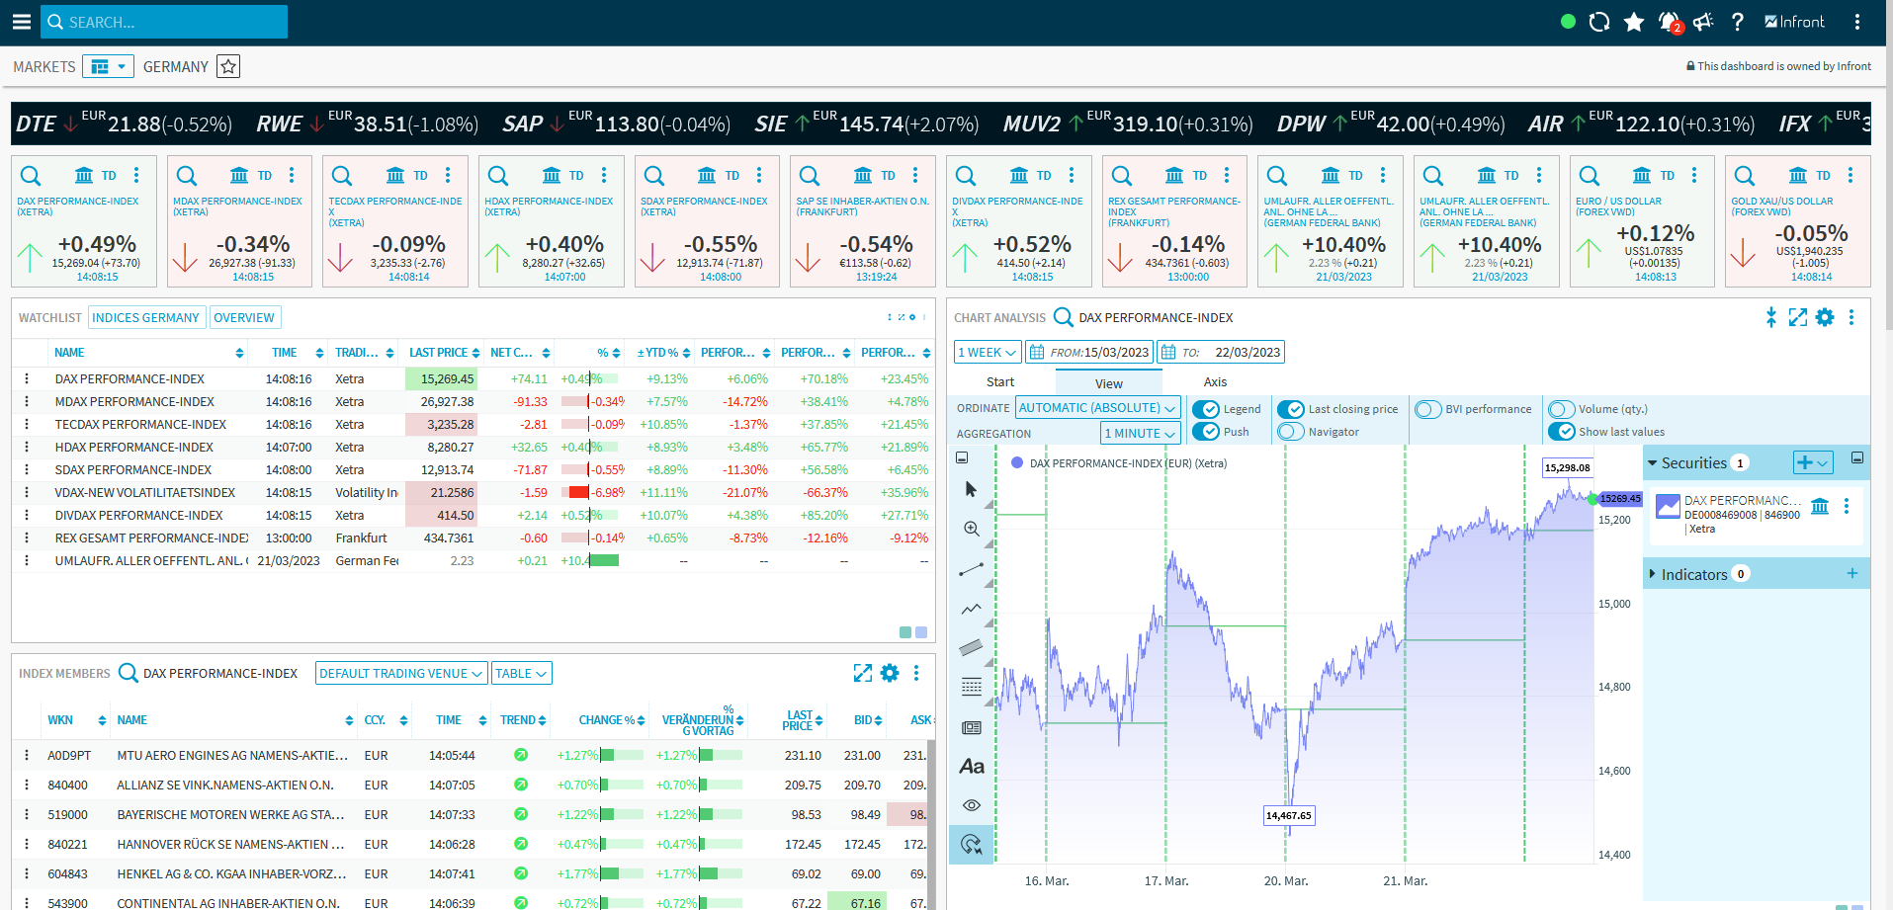
Task: Click the favorites star in top bar
Action: coord(1634,22)
